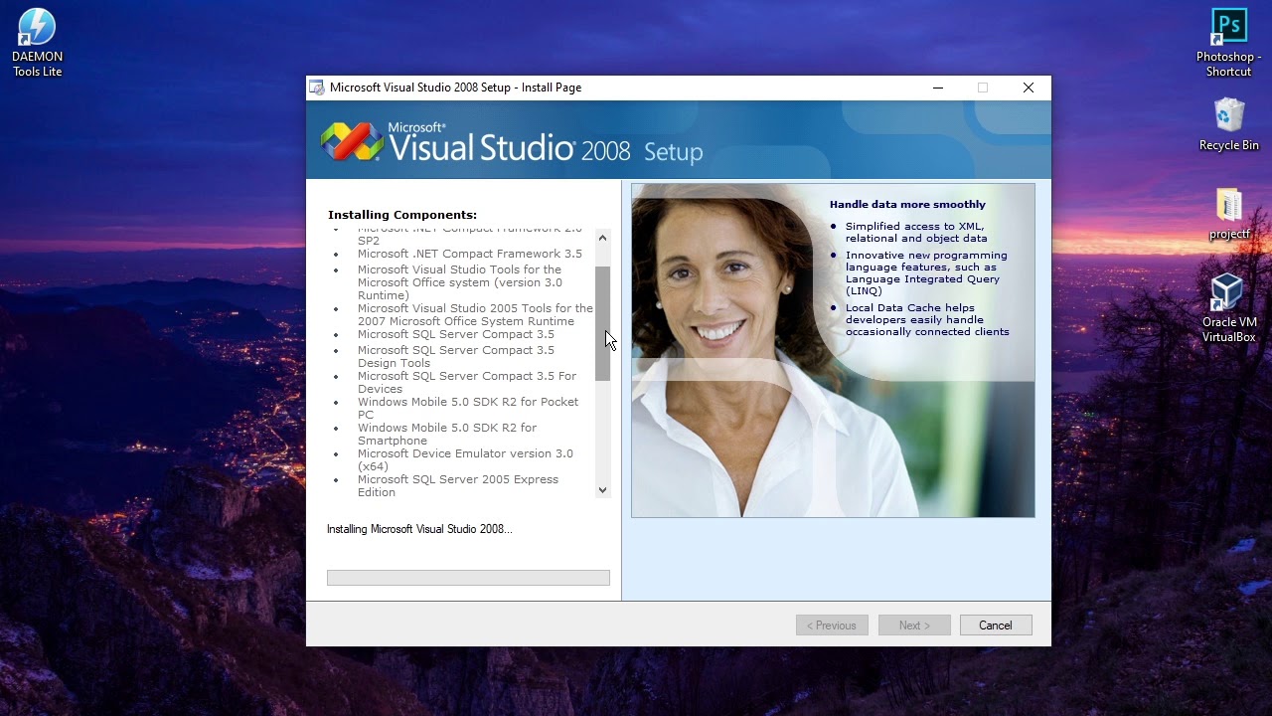Click 'Microsoft Visual Studio Tools for the Microsoft Office system' item

(x=459, y=282)
